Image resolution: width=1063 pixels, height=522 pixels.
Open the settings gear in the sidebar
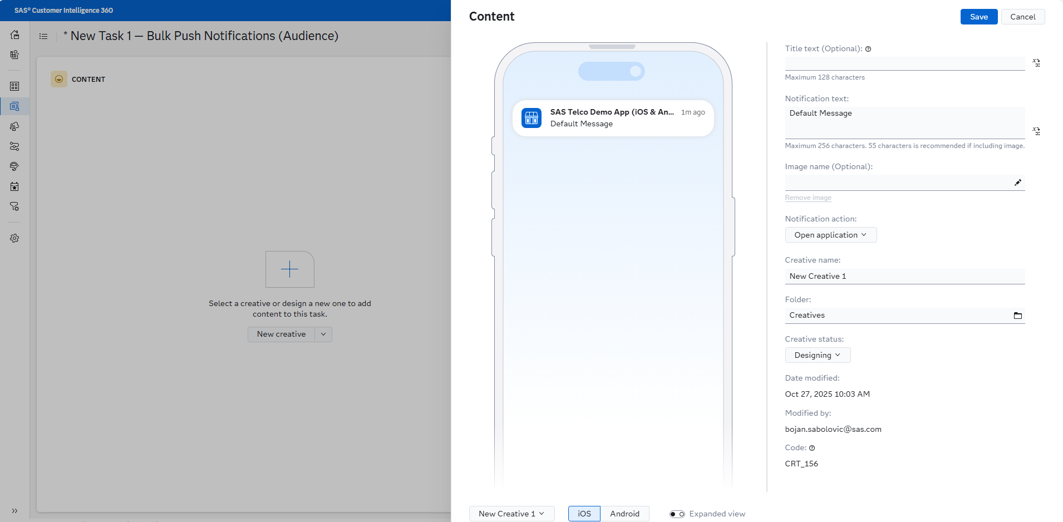pyautogui.click(x=14, y=238)
